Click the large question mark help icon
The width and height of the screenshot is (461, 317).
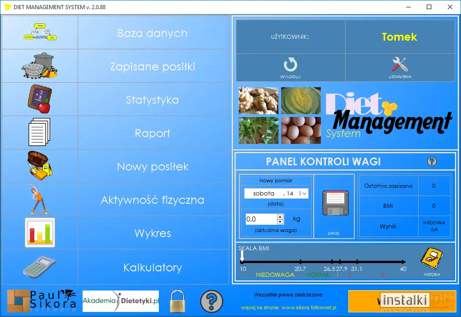tap(211, 301)
